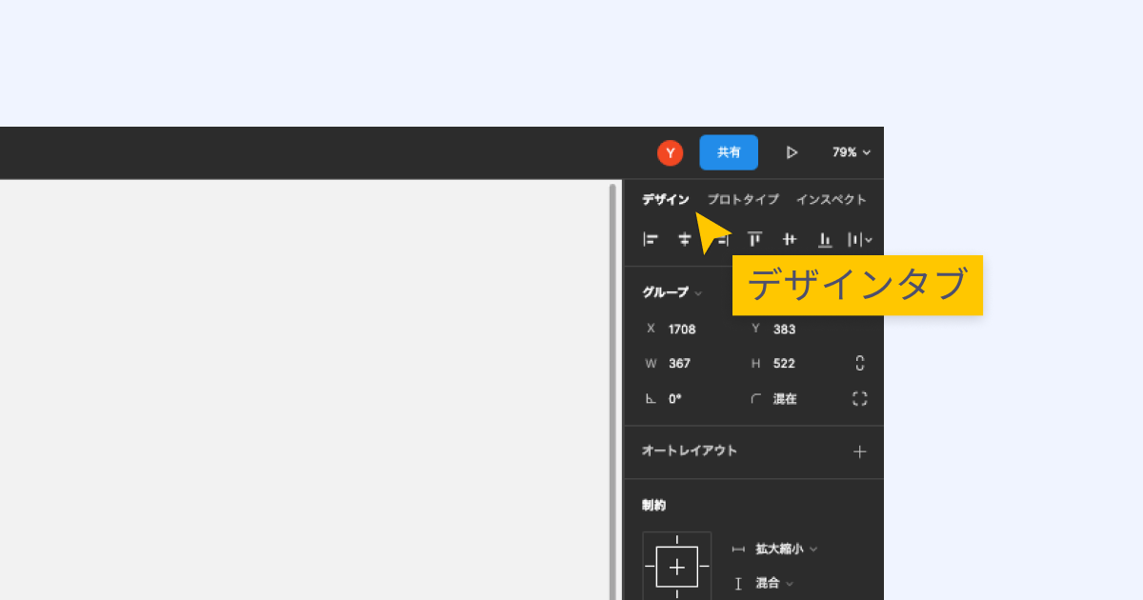Switch to the インスペクト tab
1143x600 pixels.
pyautogui.click(x=832, y=200)
